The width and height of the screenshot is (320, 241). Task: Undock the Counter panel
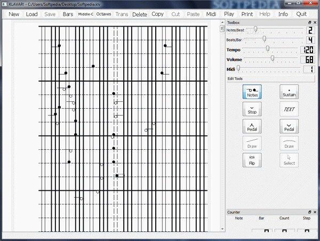tap(309, 212)
